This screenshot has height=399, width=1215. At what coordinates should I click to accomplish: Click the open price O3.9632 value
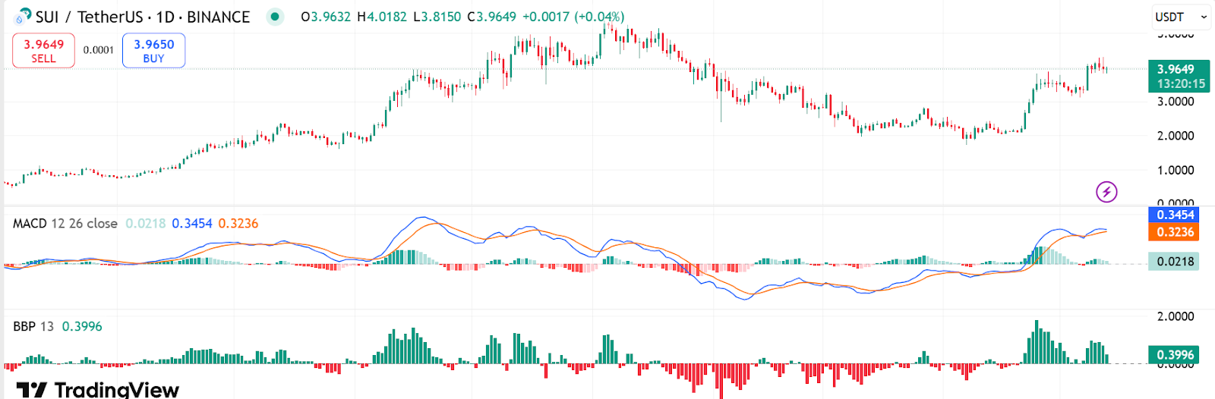(x=326, y=17)
